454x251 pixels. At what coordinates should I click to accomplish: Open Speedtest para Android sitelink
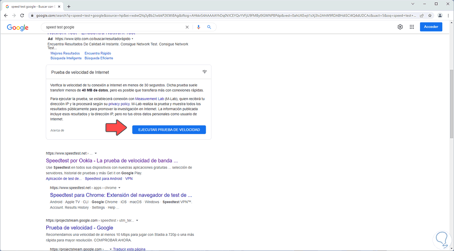point(103,179)
